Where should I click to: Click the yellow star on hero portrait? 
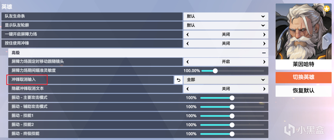click(326, 9)
